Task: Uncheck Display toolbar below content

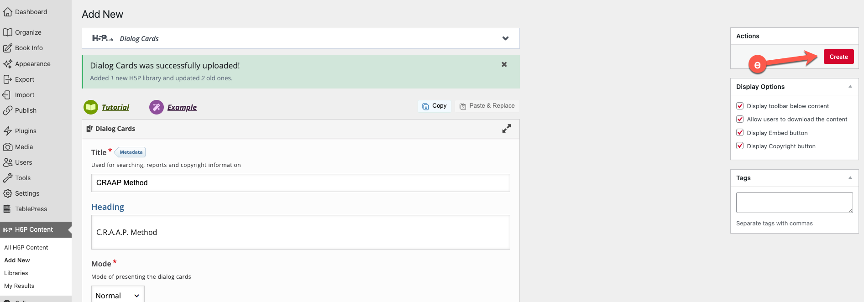Action: click(x=740, y=106)
